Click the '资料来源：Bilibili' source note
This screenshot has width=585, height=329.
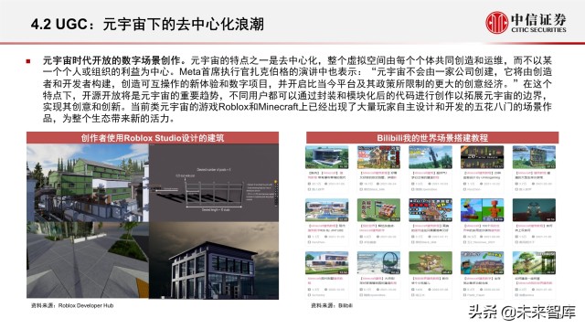(x=332, y=305)
